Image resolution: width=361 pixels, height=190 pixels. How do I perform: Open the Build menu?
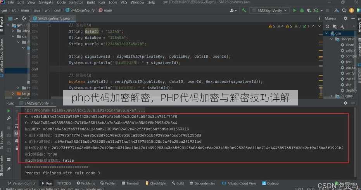tap(91, 2)
